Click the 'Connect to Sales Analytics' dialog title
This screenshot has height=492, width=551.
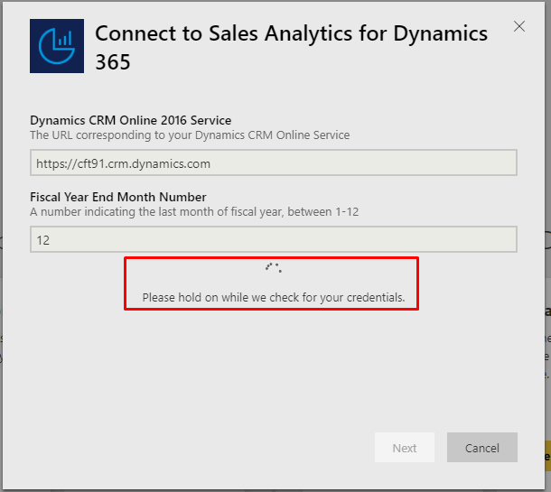(292, 48)
